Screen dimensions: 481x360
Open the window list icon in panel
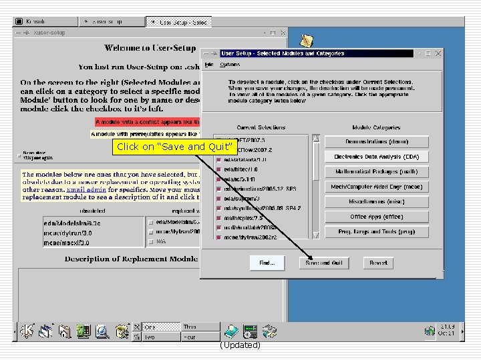(45, 331)
